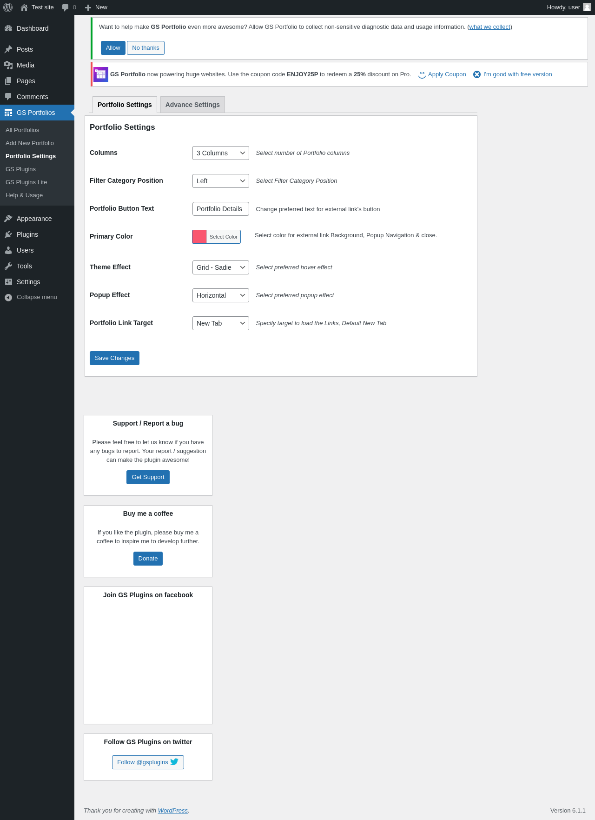Open the Filter Category Position dropdown
Image resolution: width=595 pixels, height=820 pixels.
pos(221,181)
